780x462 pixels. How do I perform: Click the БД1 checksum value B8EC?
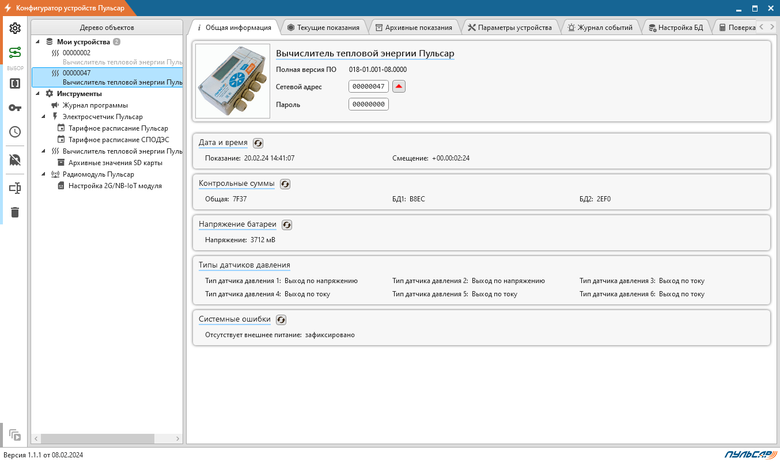417,199
